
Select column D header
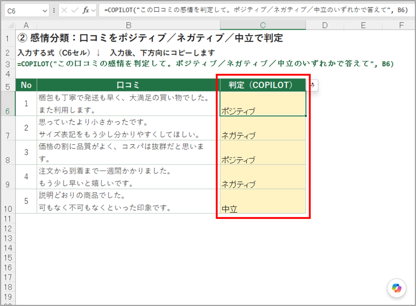(x=325, y=25)
